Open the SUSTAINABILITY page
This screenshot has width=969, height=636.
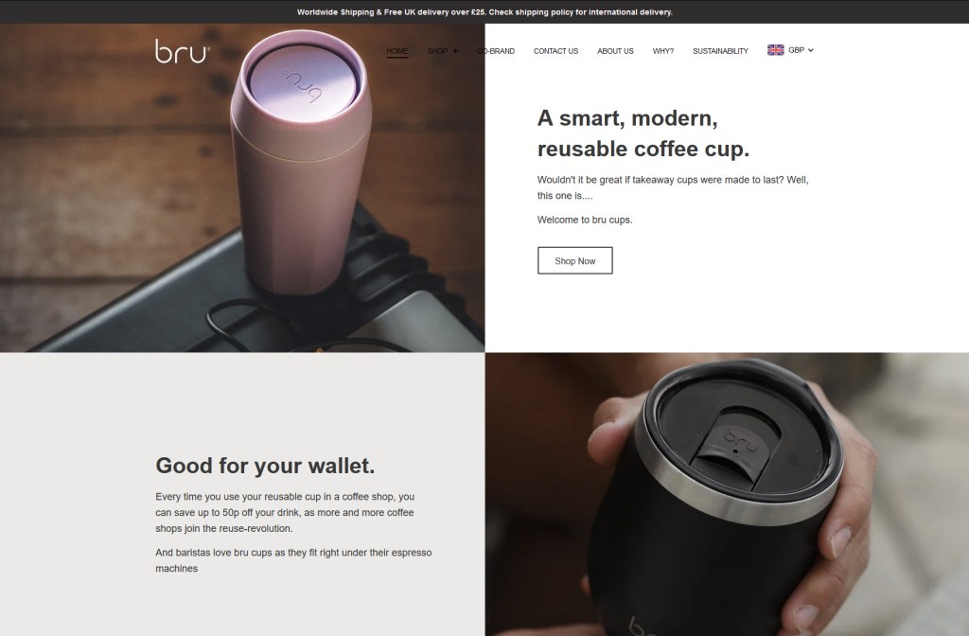[x=720, y=51]
